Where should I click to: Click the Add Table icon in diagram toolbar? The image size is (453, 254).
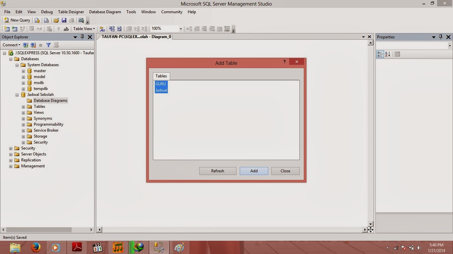click(x=15, y=29)
